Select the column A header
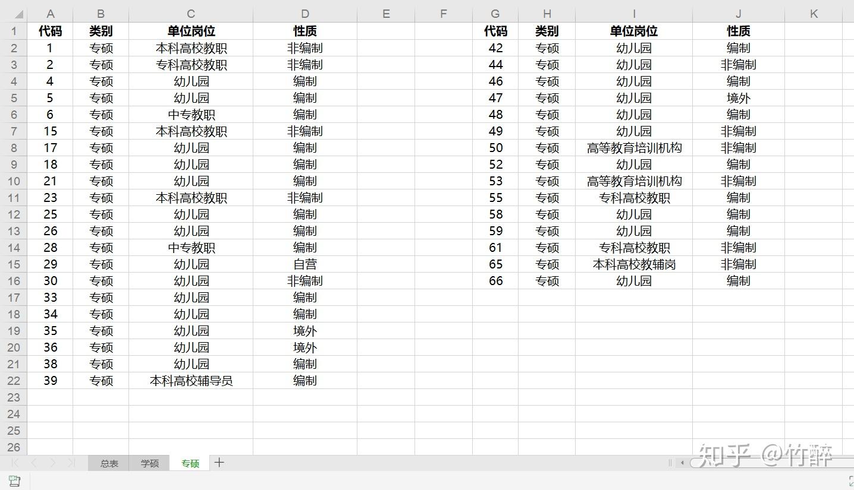 tap(50, 14)
